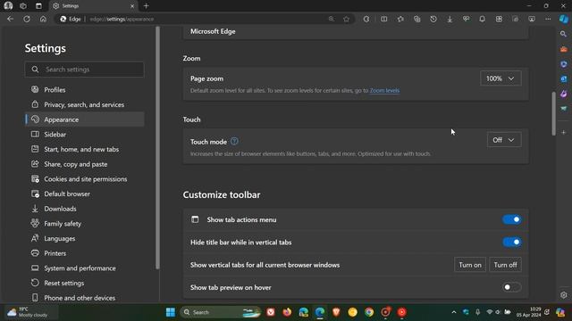Screen dimensions: 572x321
Task: Click the settings page vertical scrollbar
Action: click(x=553, y=113)
